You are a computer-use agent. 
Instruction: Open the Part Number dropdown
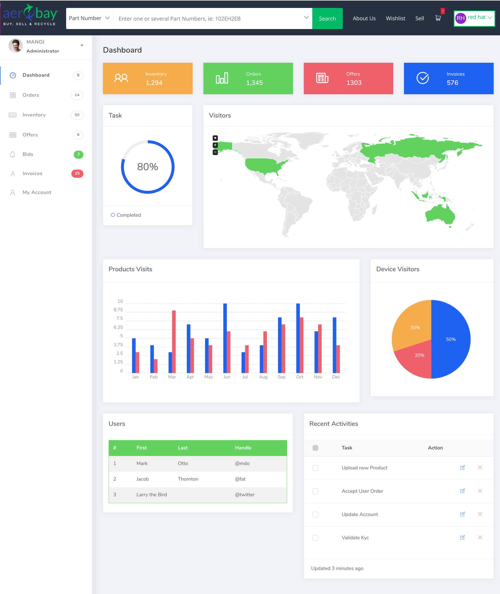pos(89,18)
